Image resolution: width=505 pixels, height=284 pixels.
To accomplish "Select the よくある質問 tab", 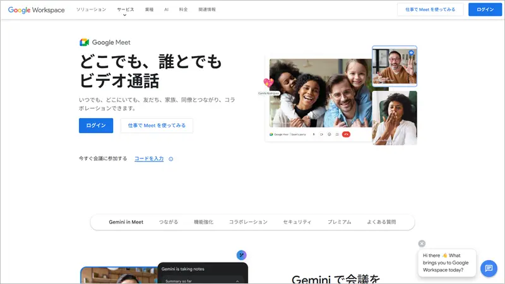I will (381, 222).
